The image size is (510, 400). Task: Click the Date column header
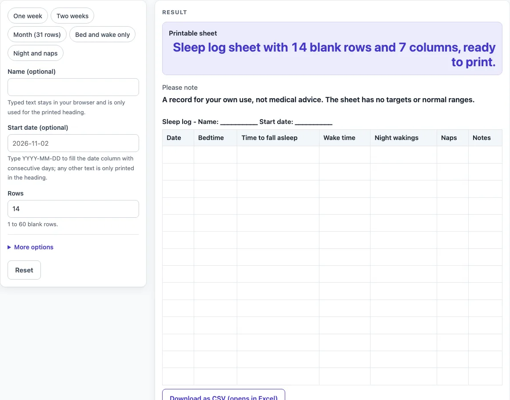pyautogui.click(x=178, y=138)
